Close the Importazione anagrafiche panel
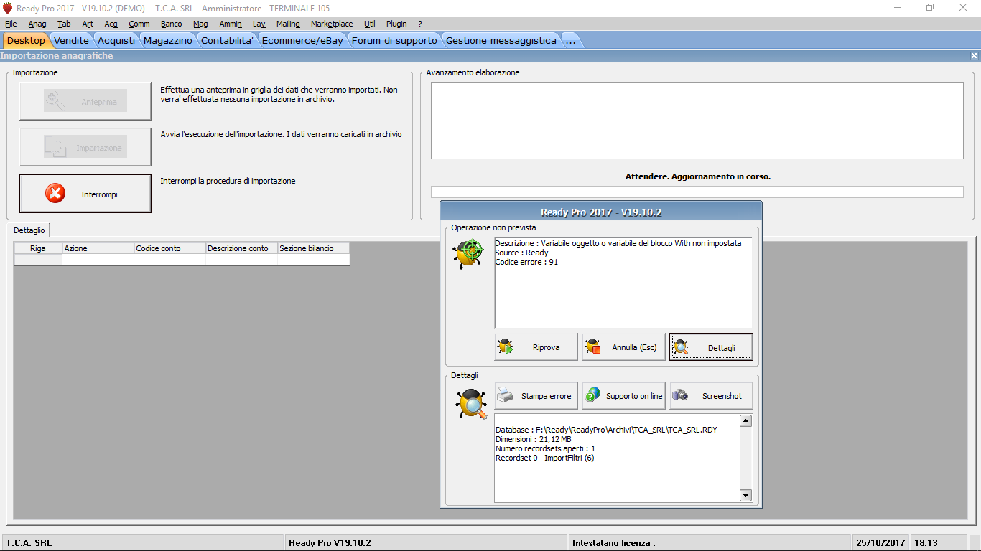Screen dimensions: 981x551 click(974, 56)
